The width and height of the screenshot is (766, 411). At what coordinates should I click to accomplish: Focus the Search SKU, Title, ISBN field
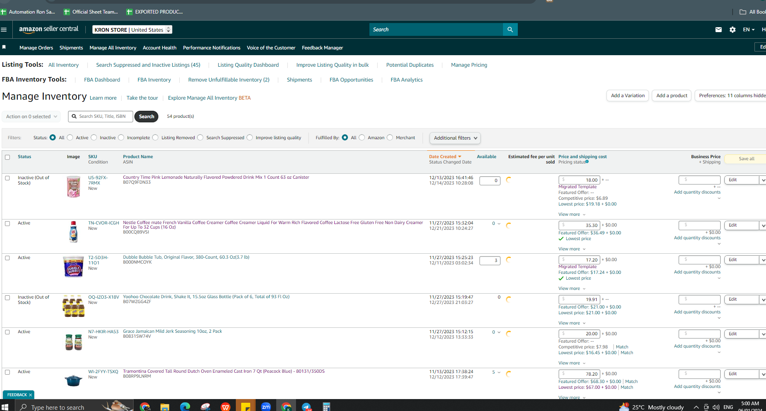(101, 117)
